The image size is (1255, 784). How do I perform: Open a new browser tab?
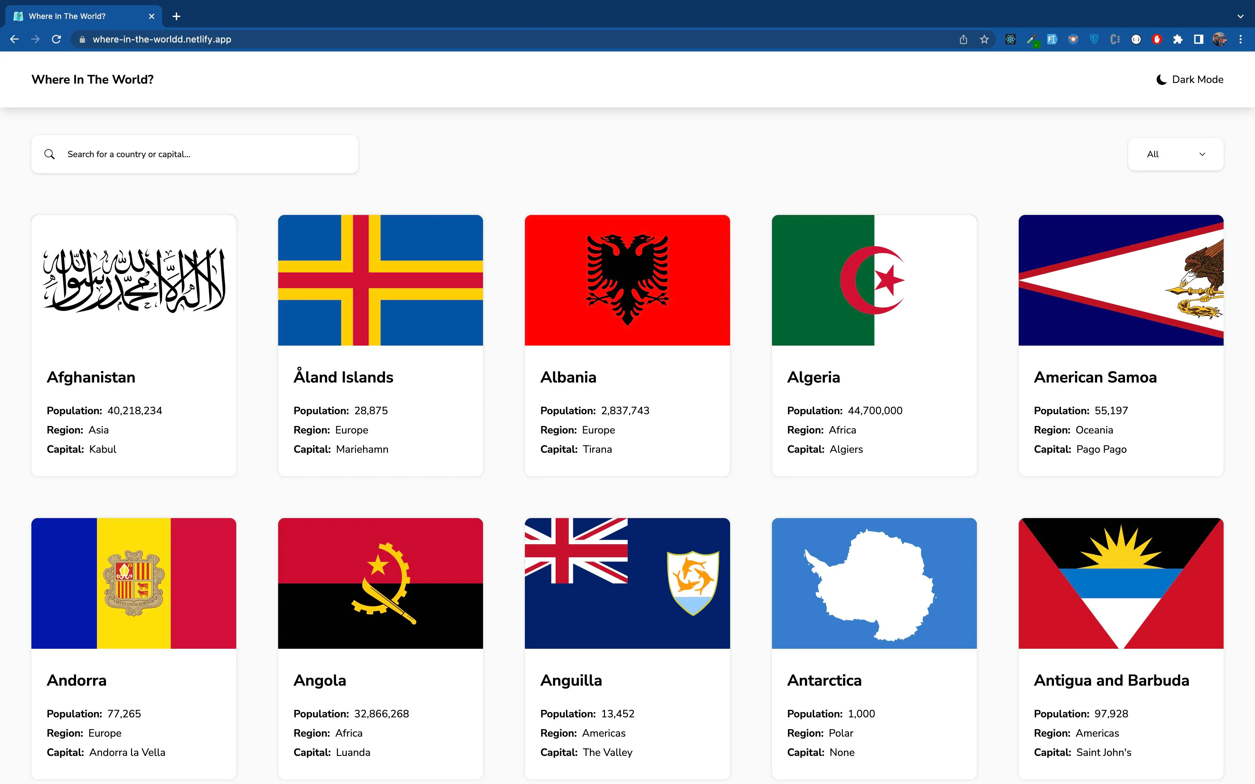click(x=176, y=16)
